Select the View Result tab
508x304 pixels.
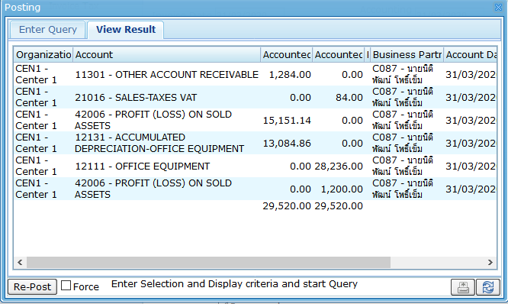pyautogui.click(x=126, y=30)
